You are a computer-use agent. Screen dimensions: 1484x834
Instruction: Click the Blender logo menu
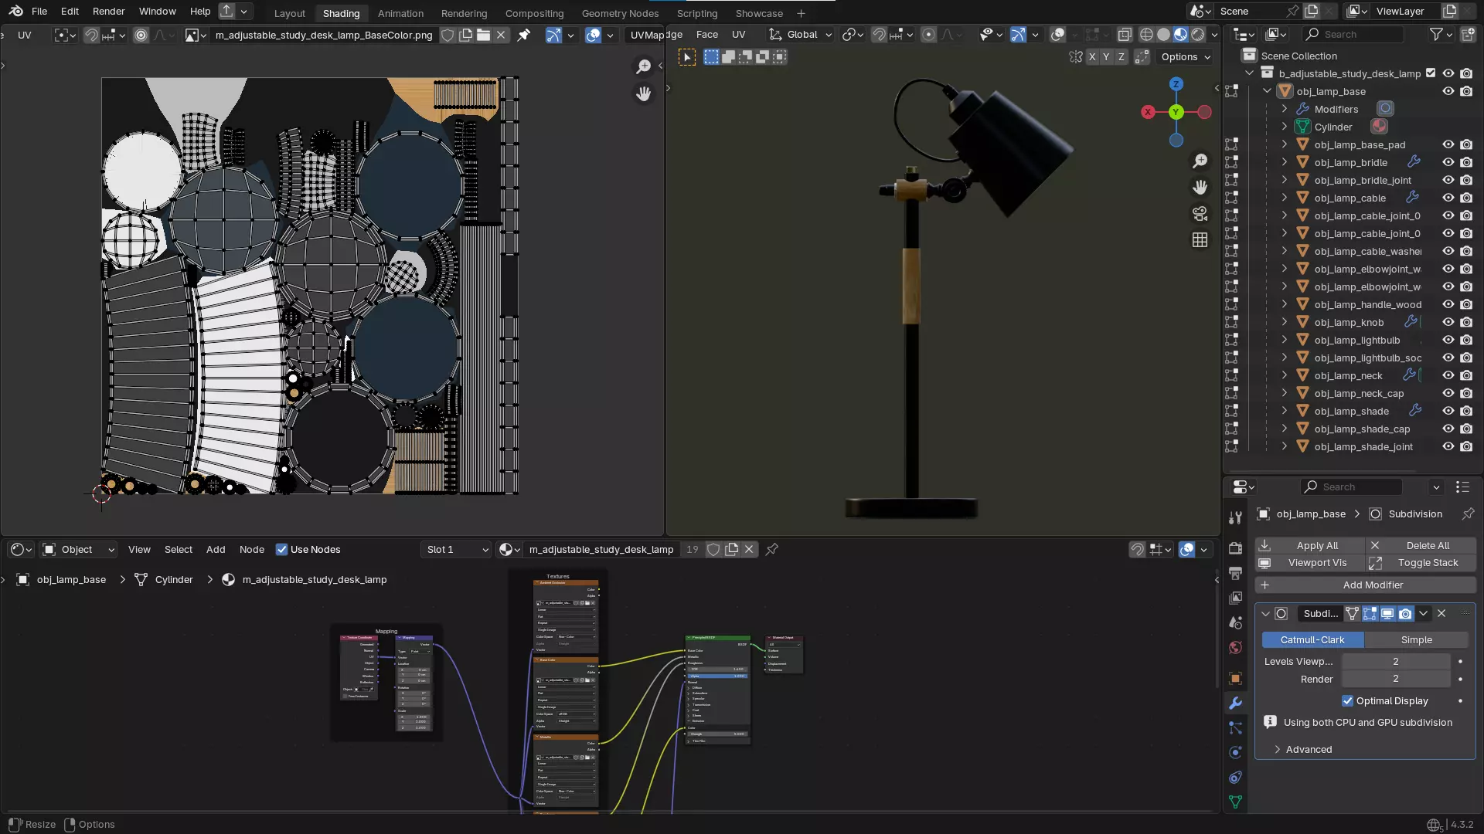(x=15, y=12)
